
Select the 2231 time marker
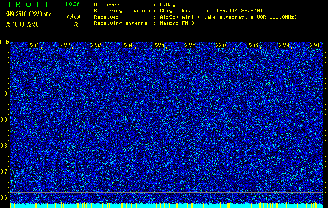click(x=33, y=46)
